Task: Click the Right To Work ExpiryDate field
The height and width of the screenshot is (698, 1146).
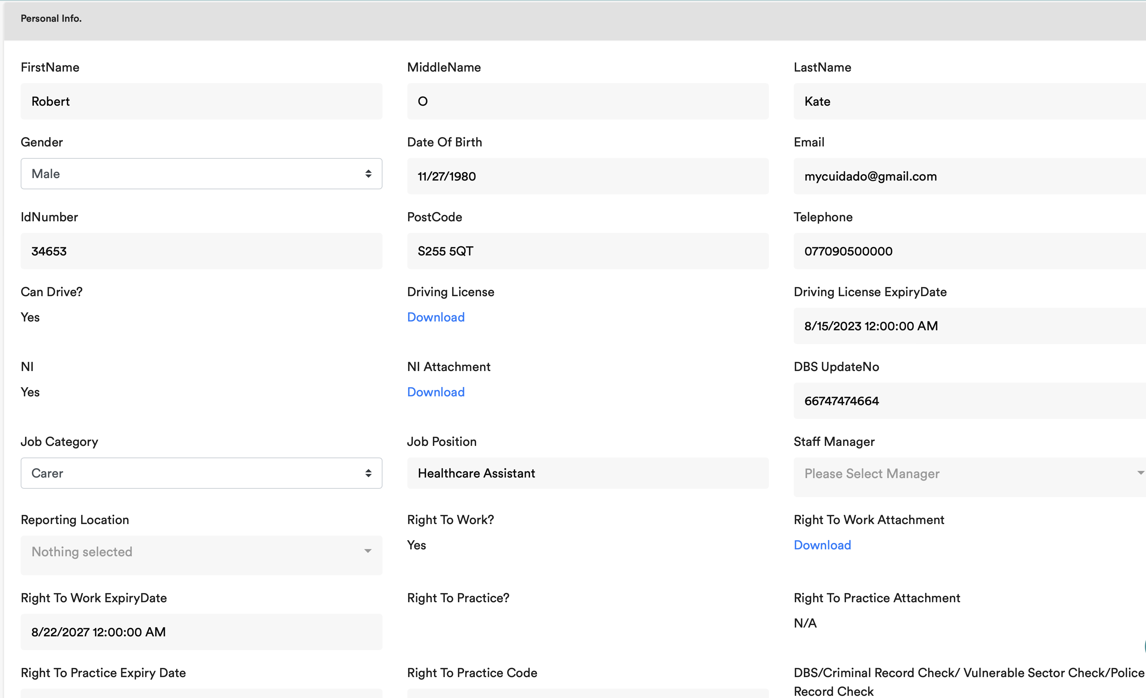Action: tap(201, 632)
